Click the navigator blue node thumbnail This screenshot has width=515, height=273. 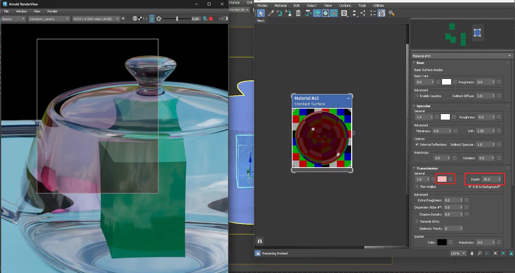pos(477,33)
